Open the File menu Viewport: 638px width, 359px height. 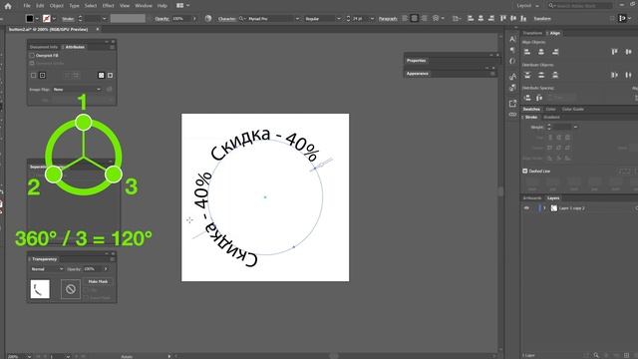(27, 6)
